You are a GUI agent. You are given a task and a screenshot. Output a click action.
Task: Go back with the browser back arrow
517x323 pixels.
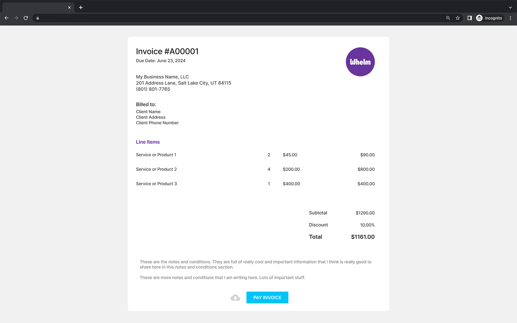(x=7, y=18)
